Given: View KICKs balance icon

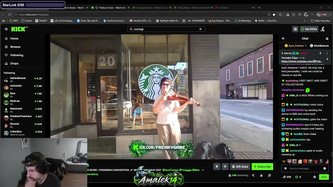Looking at the screenshot, I should tap(296, 177).
